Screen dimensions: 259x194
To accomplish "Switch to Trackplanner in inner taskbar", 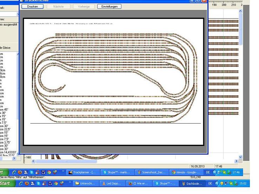I will click(x=83, y=172).
